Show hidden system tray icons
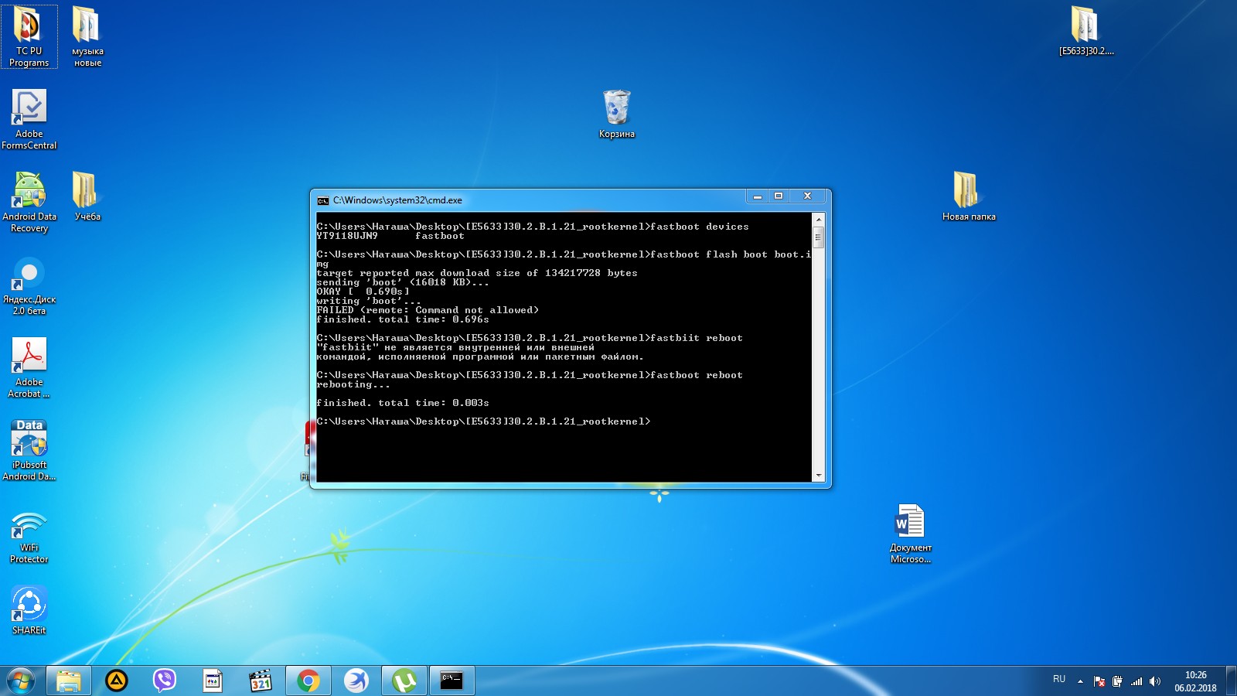 [1080, 681]
